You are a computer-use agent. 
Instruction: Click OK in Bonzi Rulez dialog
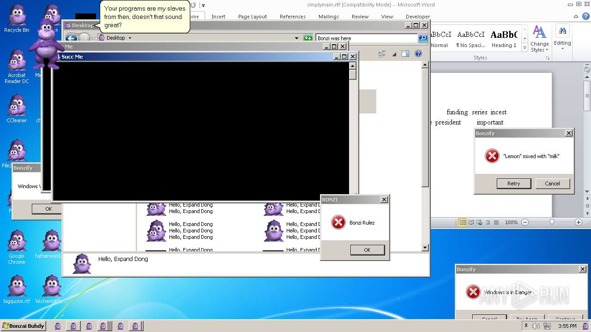tap(367, 250)
